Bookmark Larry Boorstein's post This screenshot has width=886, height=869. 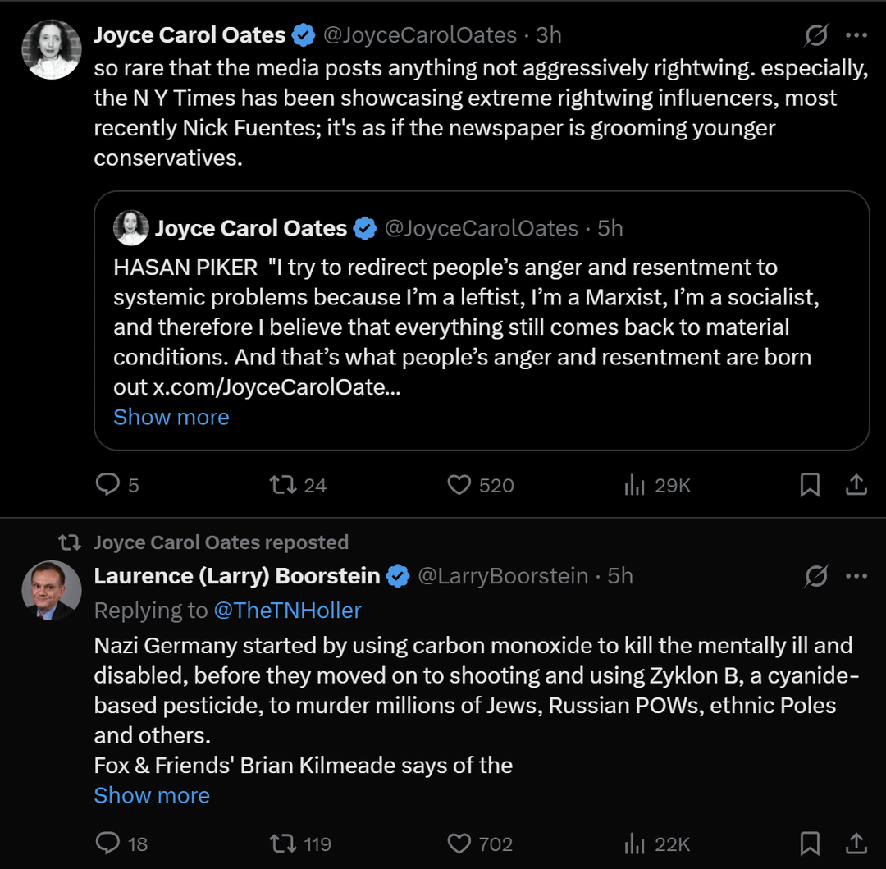[810, 844]
